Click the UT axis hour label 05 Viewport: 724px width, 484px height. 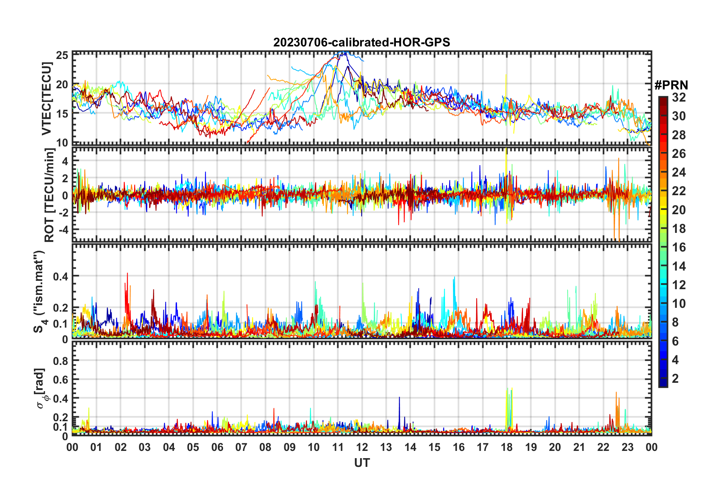(193, 447)
